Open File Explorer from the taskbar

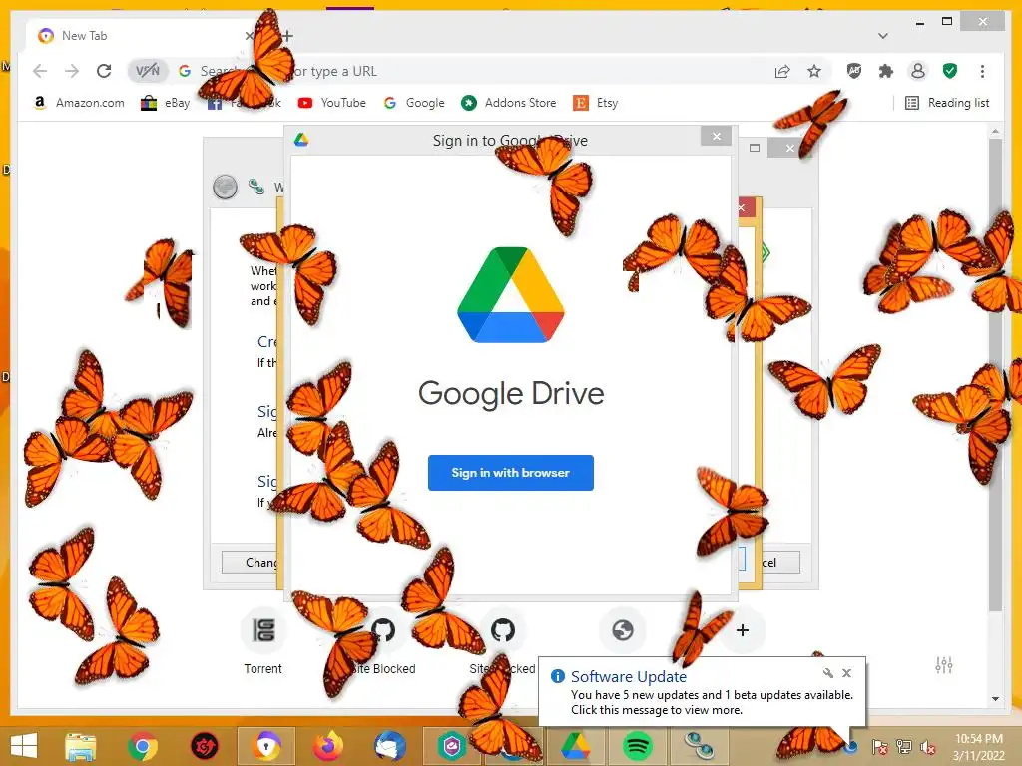pyautogui.click(x=80, y=746)
